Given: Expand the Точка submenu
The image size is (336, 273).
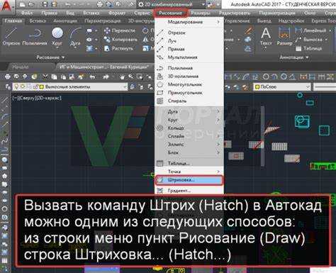Looking at the screenshot, I should pyautogui.click(x=189, y=172).
